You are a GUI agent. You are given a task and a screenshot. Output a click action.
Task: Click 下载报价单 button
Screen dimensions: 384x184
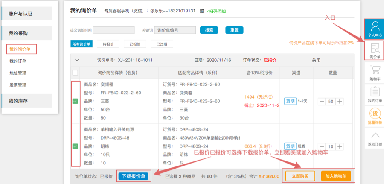pyautogui.click(x=134, y=176)
